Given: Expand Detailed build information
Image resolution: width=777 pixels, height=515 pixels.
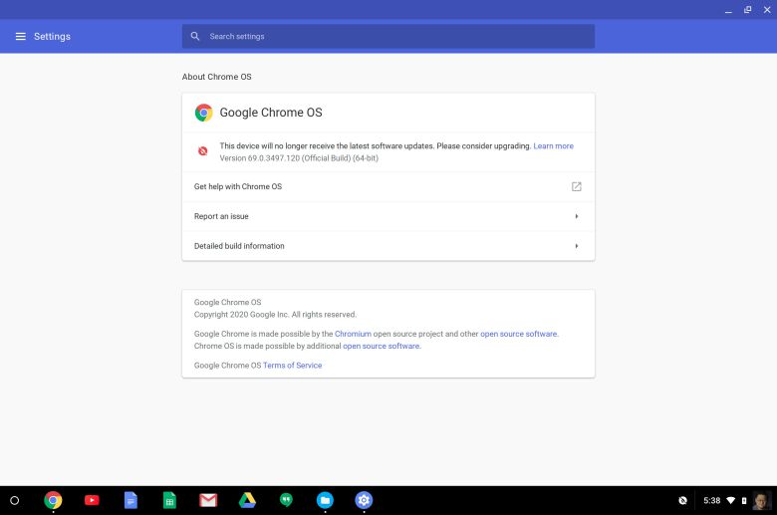Looking at the screenshot, I should click(x=388, y=246).
